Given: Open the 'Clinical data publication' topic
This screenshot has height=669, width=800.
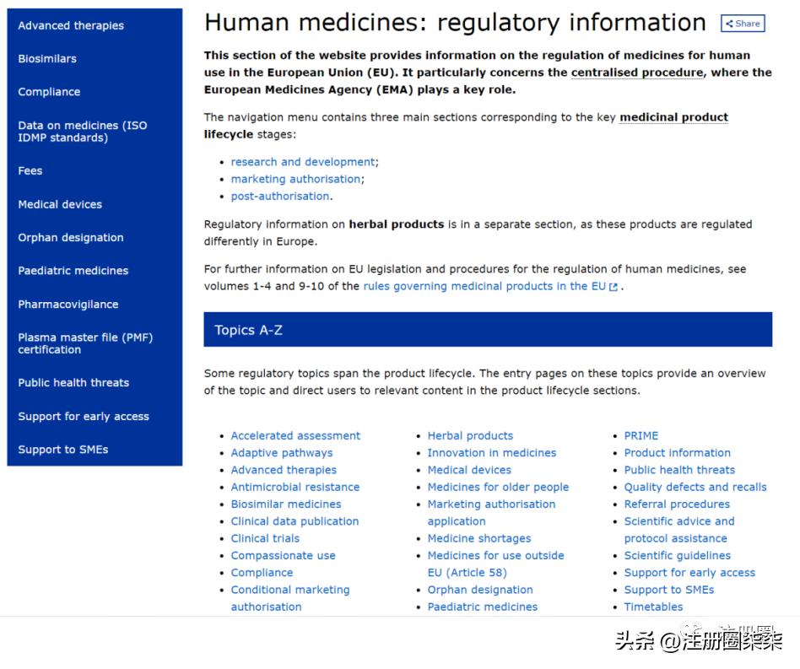Looking at the screenshot, I should [295, 521].
